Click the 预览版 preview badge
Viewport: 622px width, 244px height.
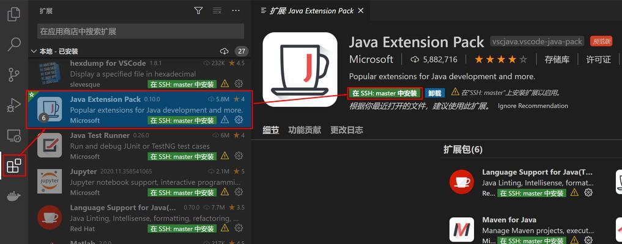coord(601,41)
